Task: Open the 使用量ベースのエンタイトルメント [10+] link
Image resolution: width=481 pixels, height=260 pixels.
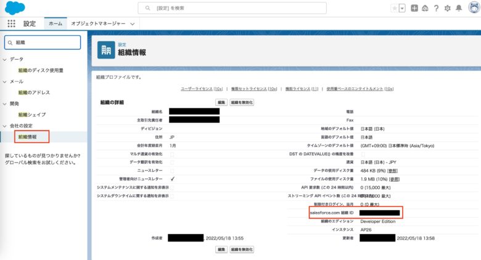Action: [x=360, y=89]
